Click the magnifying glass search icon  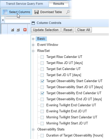tap(68, 12)
